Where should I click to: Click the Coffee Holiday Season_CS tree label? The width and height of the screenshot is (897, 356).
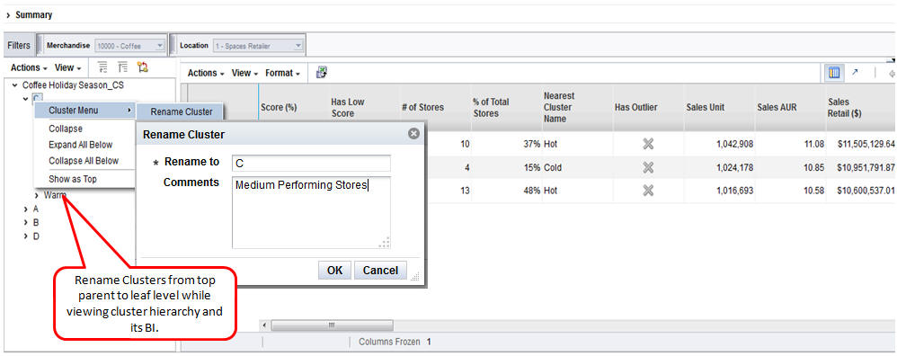coord(73,85)
